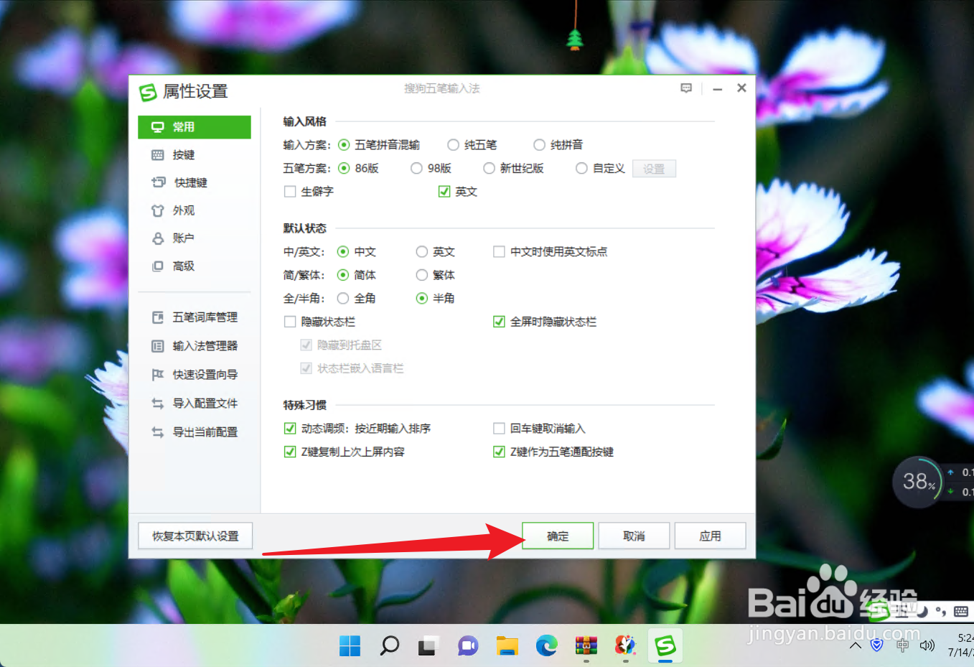
Task: Enable 中文时使用英文标点 checkbox
Action: pos(499,252)
